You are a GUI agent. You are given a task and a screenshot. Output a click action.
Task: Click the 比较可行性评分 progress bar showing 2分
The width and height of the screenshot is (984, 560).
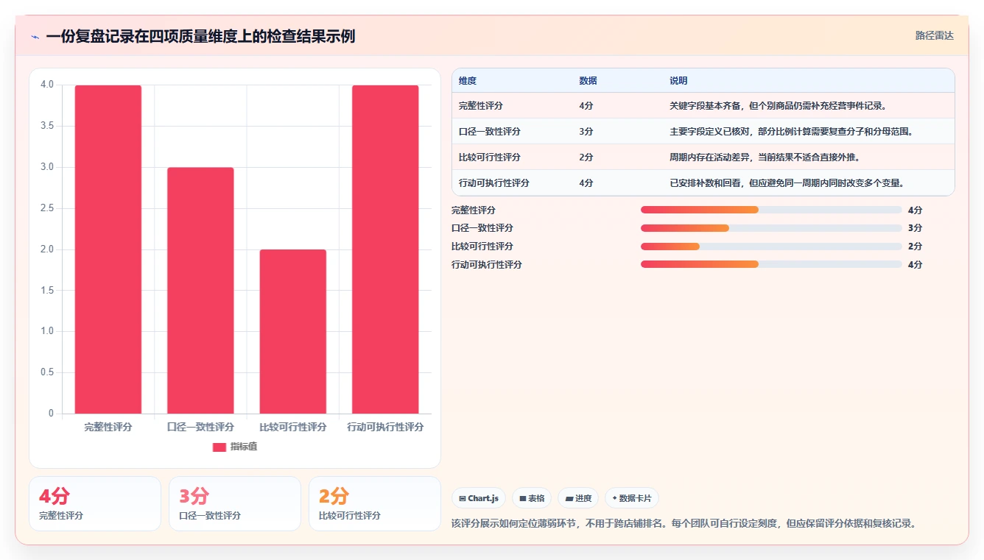[x=771, y=247]
